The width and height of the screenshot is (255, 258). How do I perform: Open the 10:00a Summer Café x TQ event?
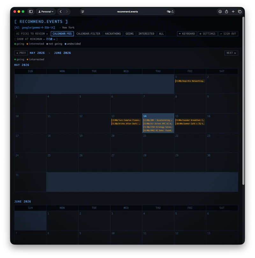coord(190,124)
